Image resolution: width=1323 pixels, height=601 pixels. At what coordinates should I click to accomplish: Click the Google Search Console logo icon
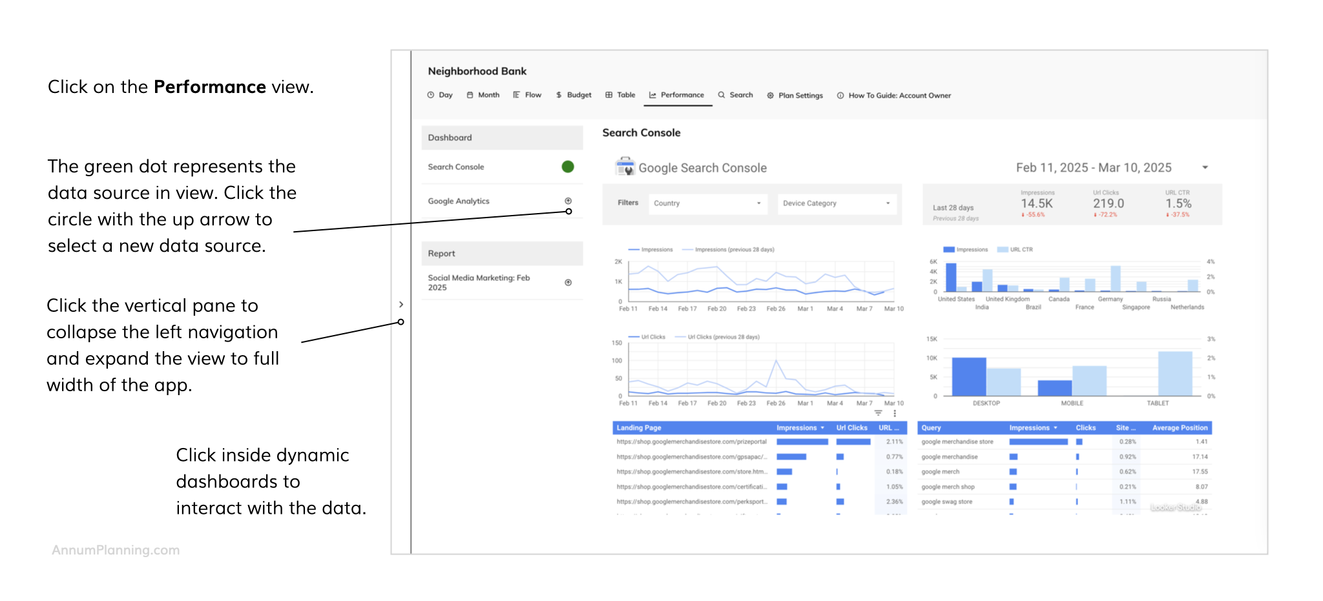point(625,167)
